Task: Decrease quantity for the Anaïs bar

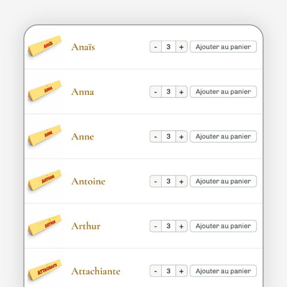Action: click(x=155, y=47)
